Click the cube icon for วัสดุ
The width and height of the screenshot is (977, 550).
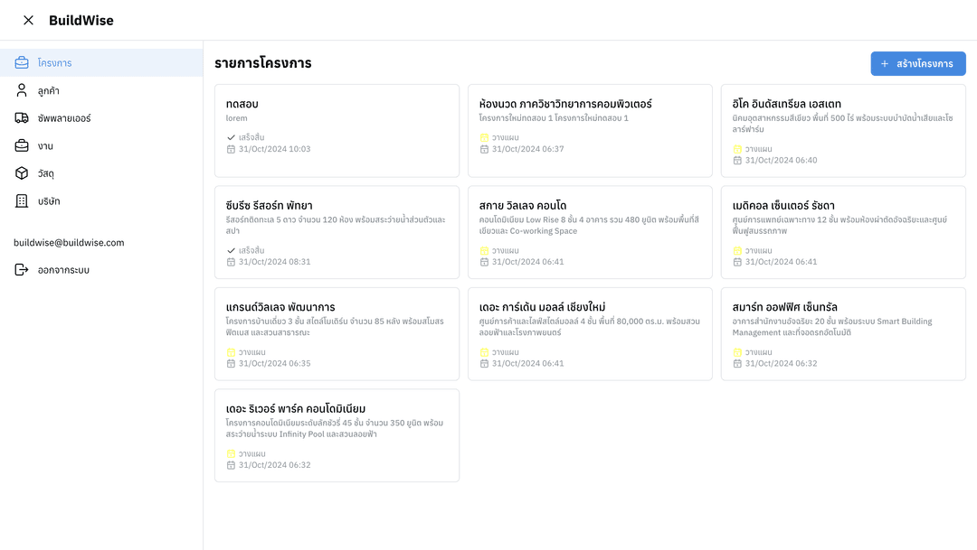pyautogui.click(x=22, y=173)
